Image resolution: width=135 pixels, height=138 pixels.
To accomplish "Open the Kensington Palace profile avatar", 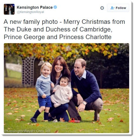I will click(x=9, y=9).
